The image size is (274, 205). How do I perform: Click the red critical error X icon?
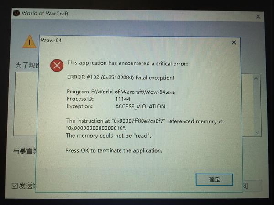(x=57, y=65)
